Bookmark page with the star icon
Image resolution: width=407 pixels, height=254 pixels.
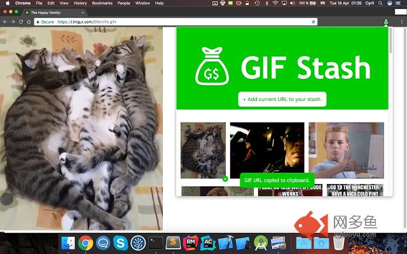pyautogui.click(x=314, y=22)
